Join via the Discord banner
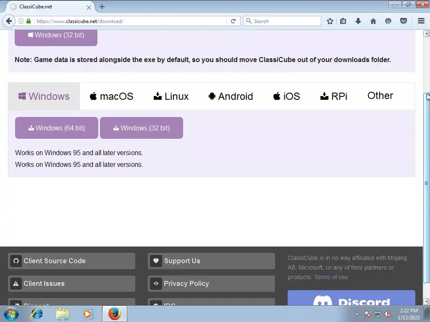Image resolution: width=430 pixels, height=322 pixels. tap(351, 298)
